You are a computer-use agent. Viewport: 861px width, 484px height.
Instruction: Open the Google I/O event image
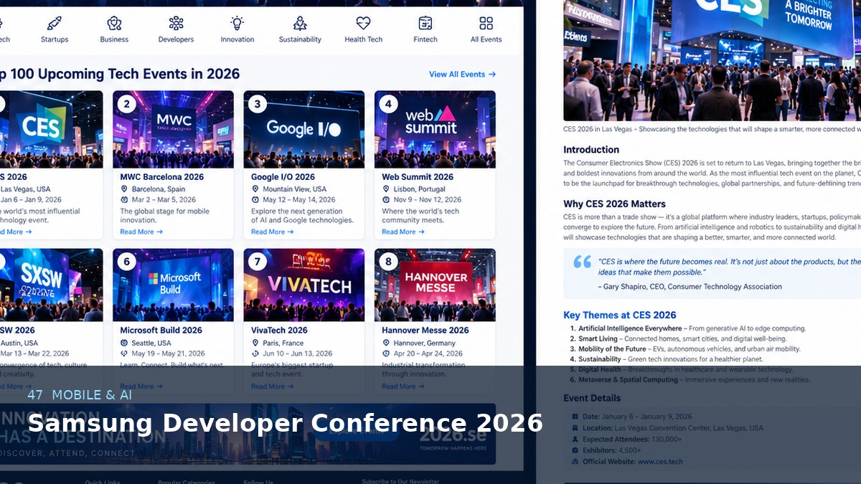304,129
